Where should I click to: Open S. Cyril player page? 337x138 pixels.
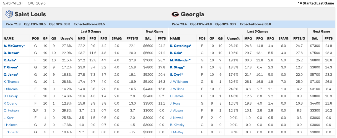pos(176,75)
